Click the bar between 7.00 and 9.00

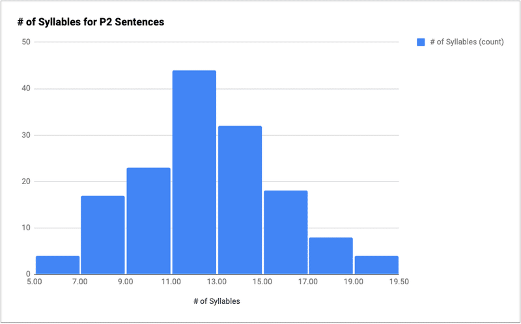103,235
